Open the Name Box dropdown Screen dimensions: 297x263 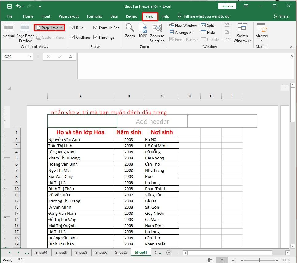click(30, 57)
